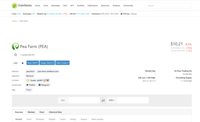Viewport: 200px width, 122px height.
Task: Select the Guides sub-tab
Action: [63, 119]
